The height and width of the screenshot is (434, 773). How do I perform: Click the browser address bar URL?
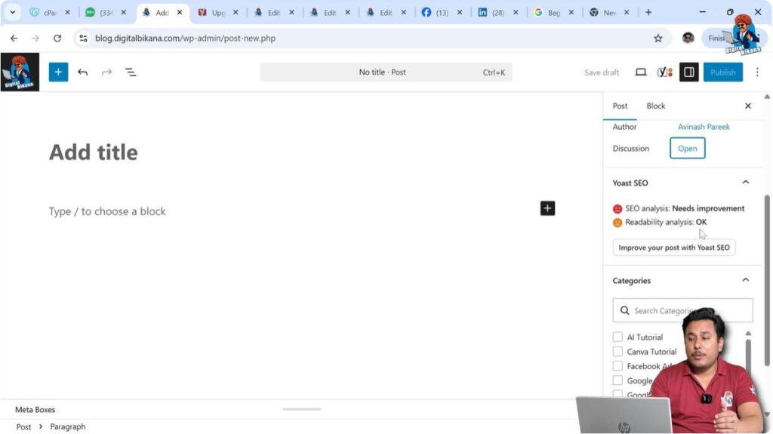[x=186, y=38]
